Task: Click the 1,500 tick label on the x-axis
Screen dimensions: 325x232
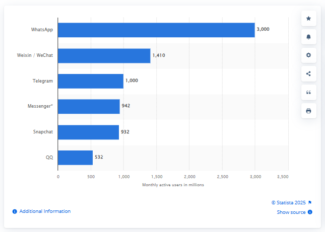Action: 157,177
